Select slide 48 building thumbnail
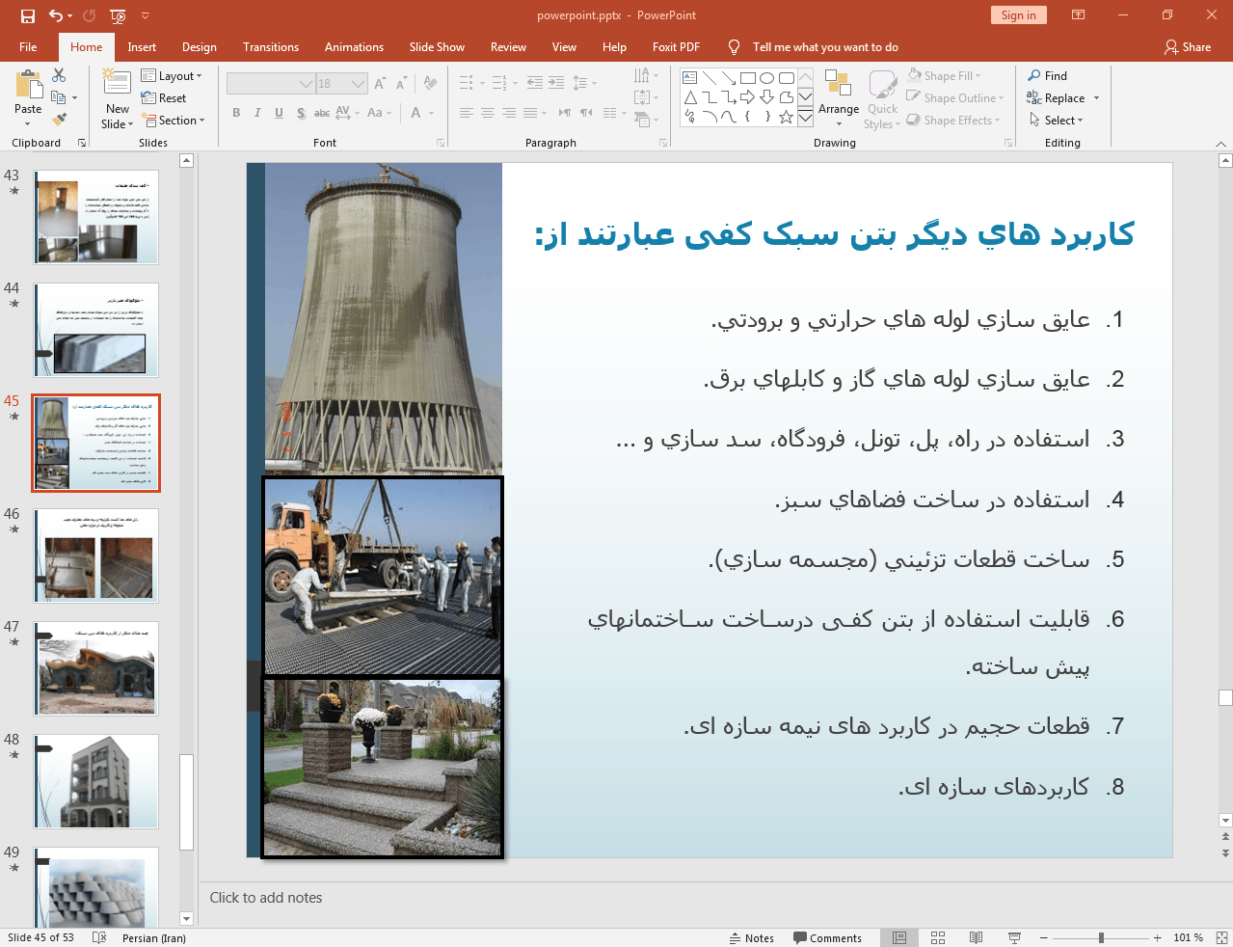This screenshot has width=1233, height=947. (x=96, y=781)
